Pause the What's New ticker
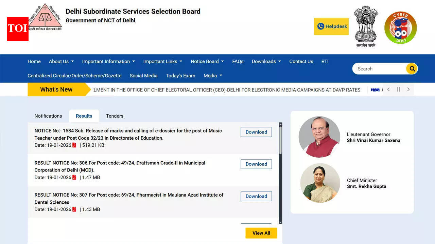 coord(398,89)
